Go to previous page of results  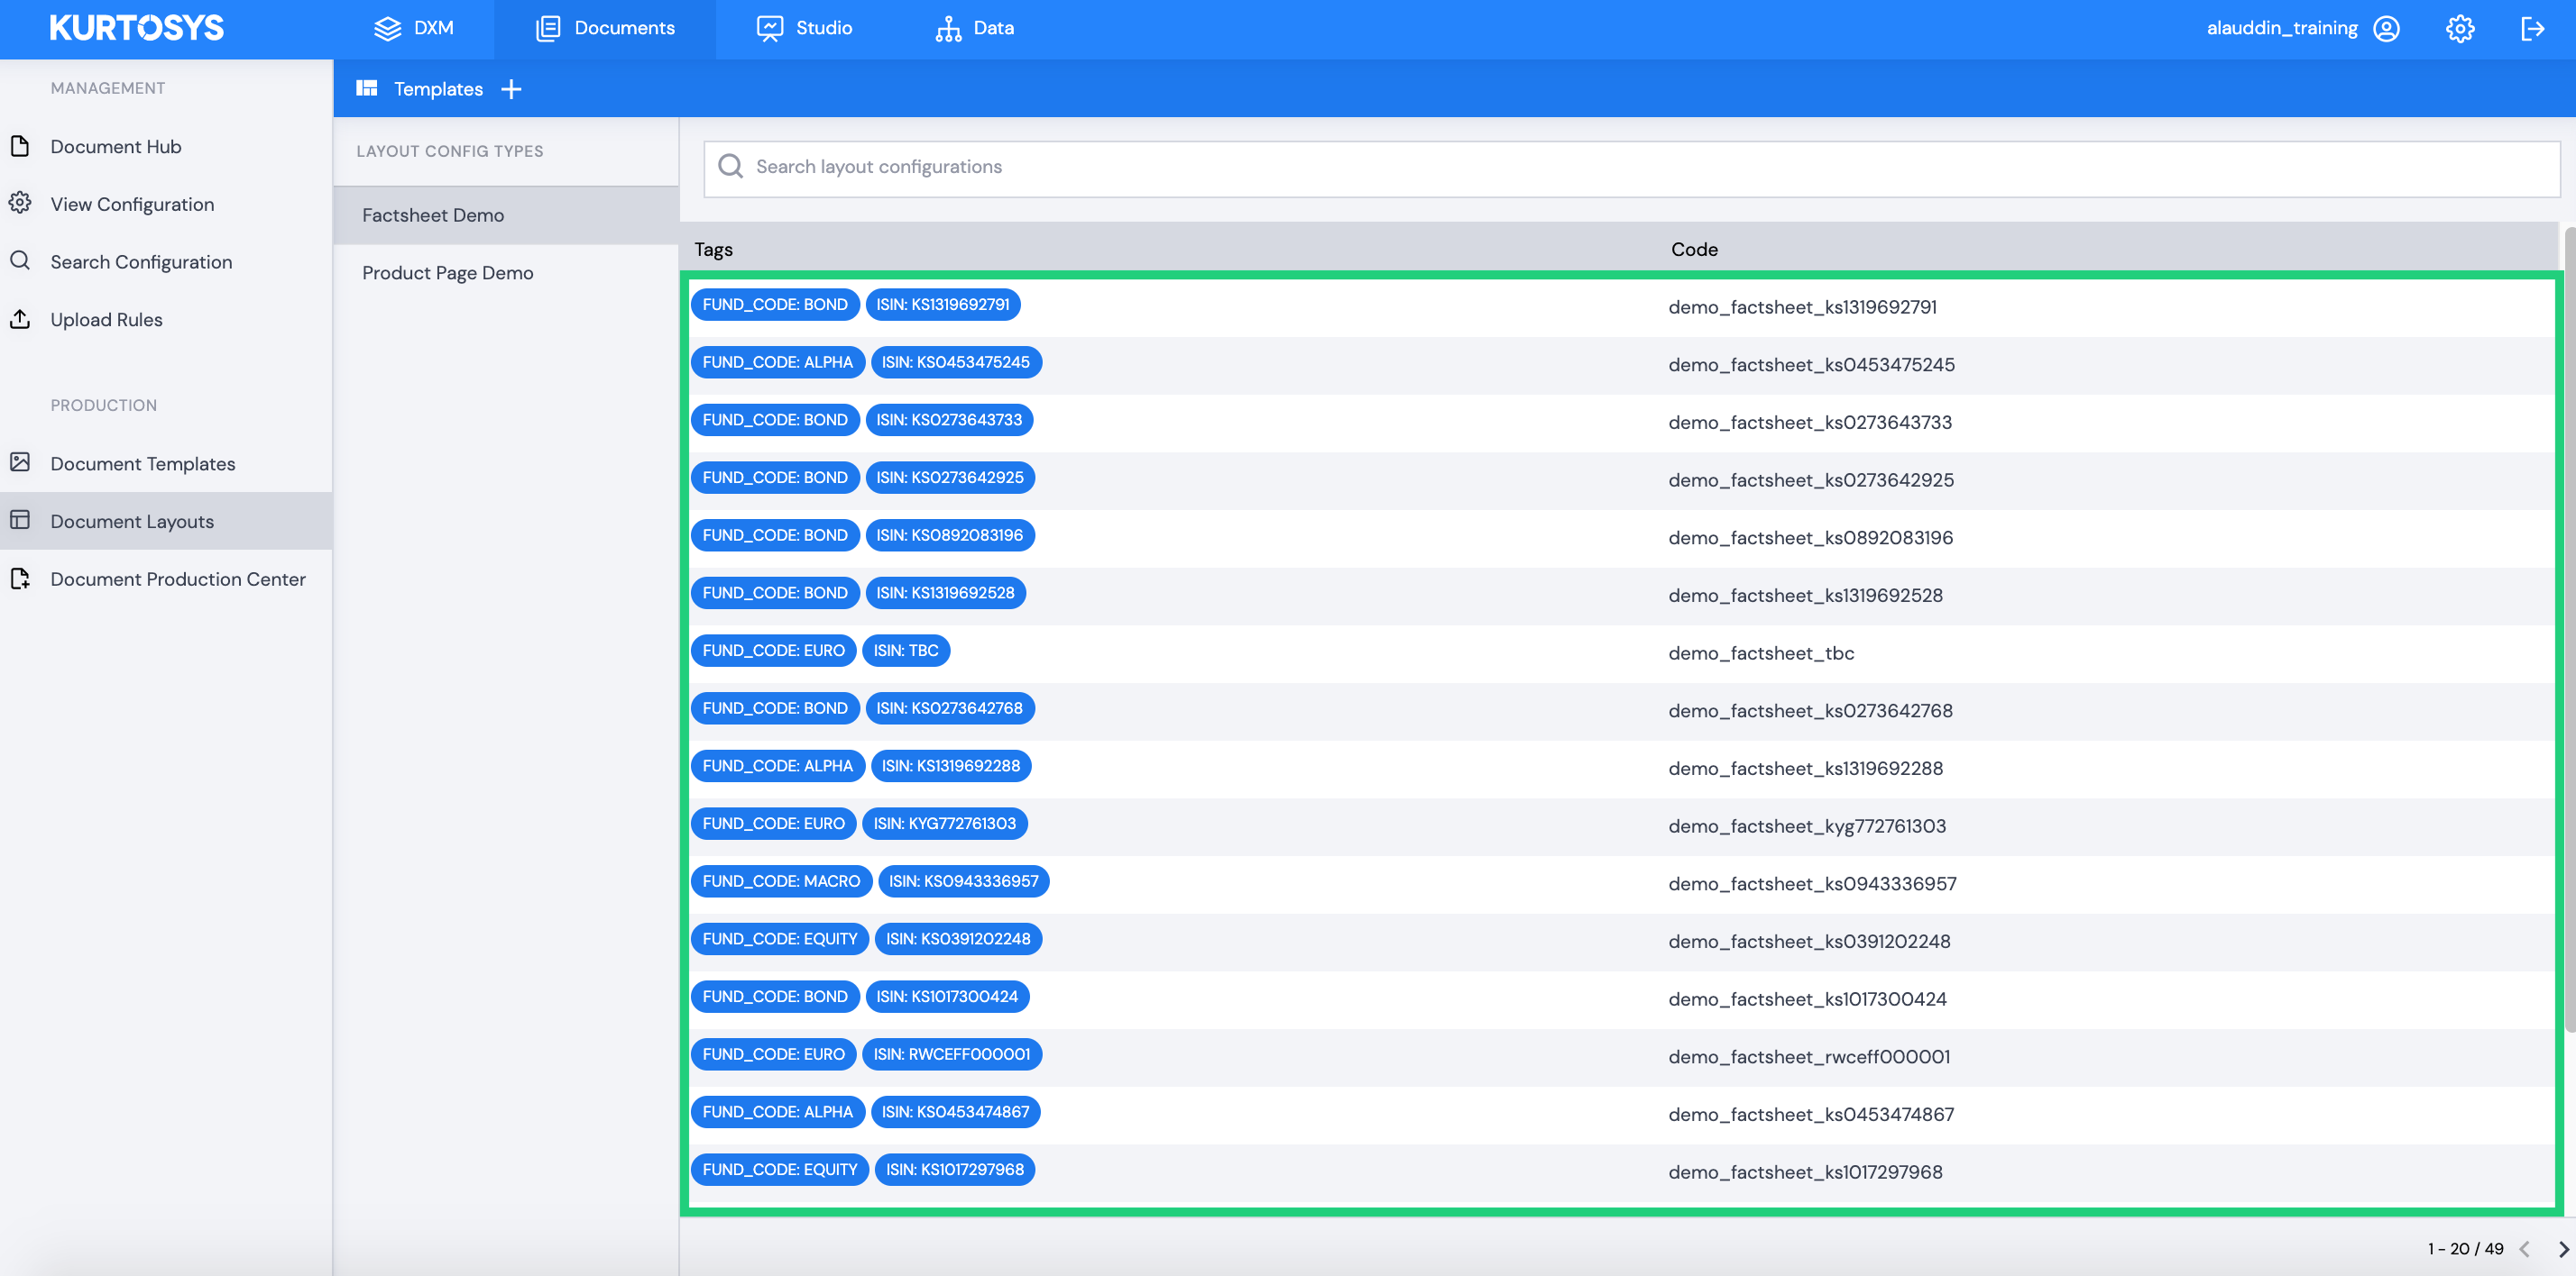click(2524, 1249)
